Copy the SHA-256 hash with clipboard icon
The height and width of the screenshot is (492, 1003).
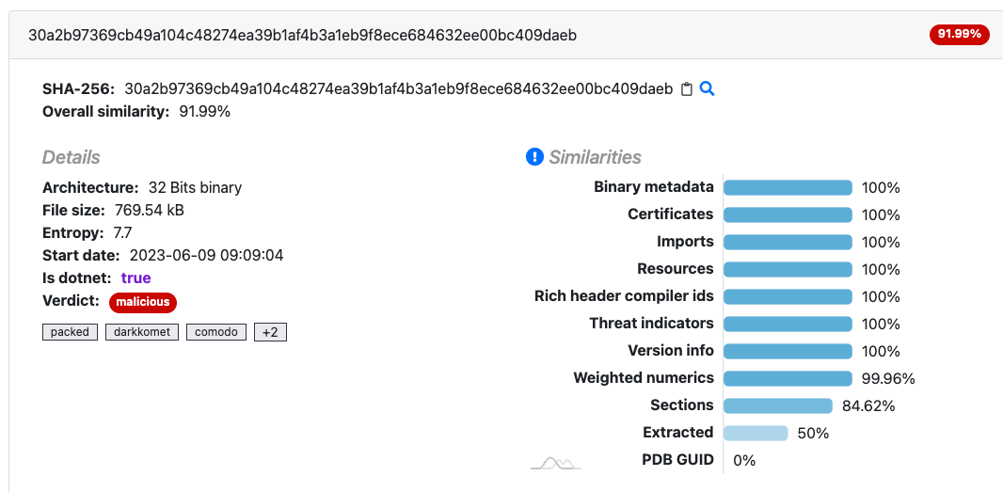tap(686, 89)
